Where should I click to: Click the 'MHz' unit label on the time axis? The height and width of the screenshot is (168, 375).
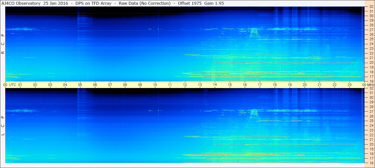point(370,85)
